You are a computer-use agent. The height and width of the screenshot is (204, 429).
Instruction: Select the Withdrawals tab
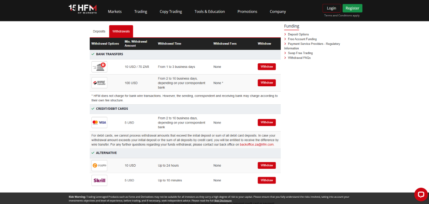click(x=121, y=31)
